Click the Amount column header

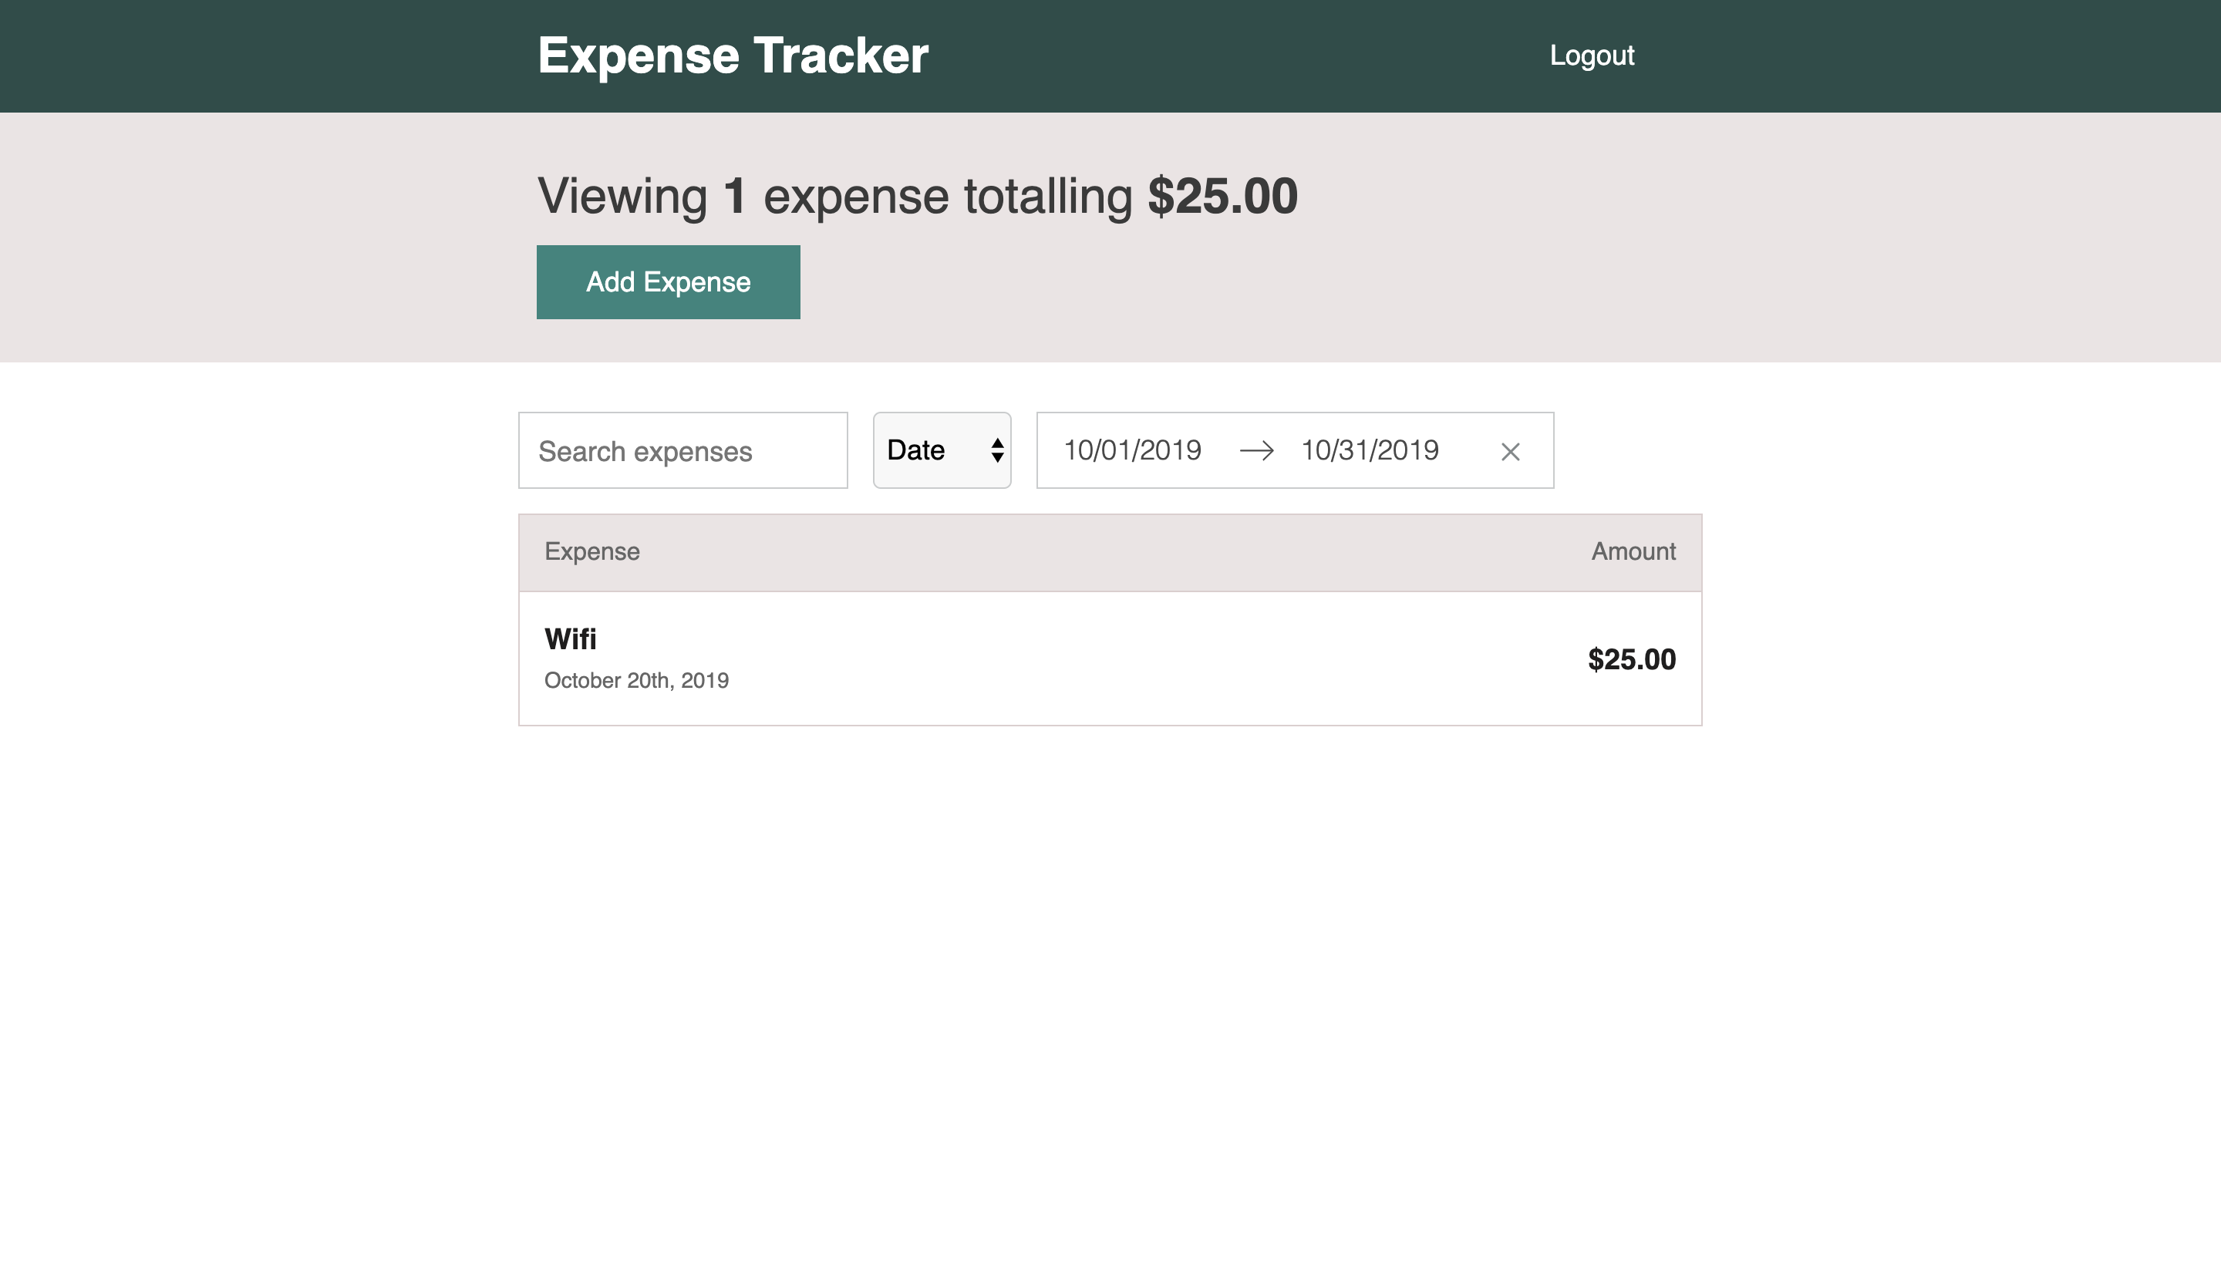coord(1633,551)
